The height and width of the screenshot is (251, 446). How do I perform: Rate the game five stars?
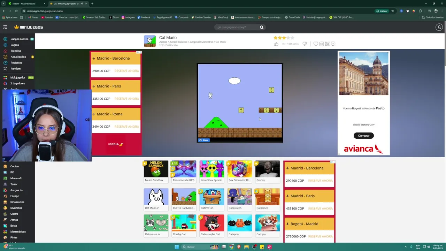click(292, 38)
